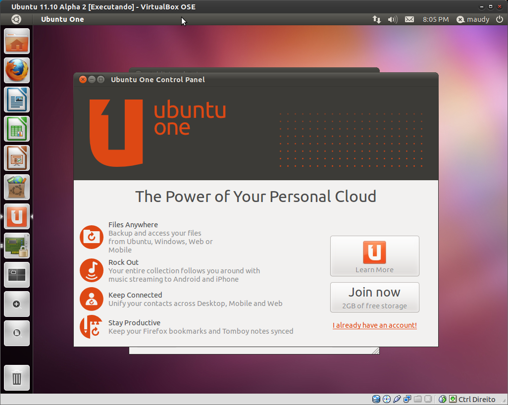The image size is (508, 405).
Task: Click the Ctrl Direito host key indicator
Action: (477, 400)
